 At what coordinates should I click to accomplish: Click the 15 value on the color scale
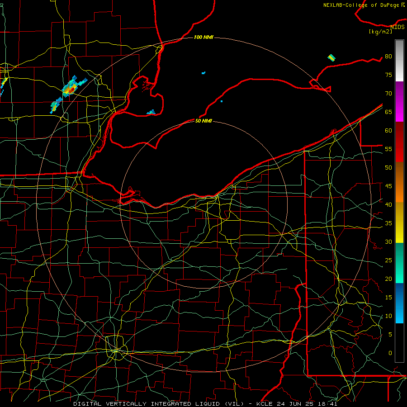pos(388,297)
